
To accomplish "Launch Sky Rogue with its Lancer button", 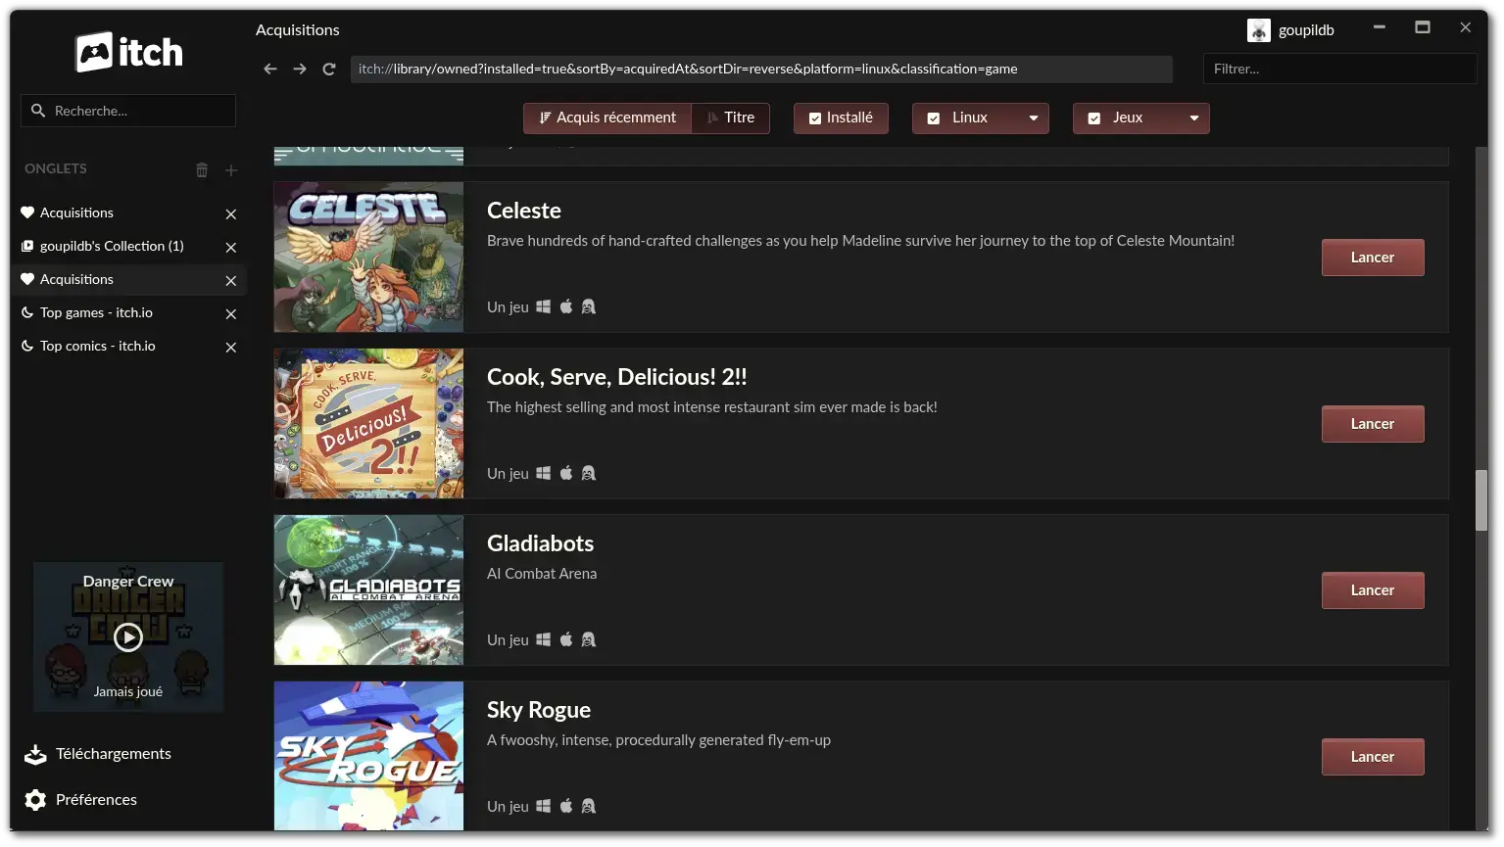I will point(1373,757).
